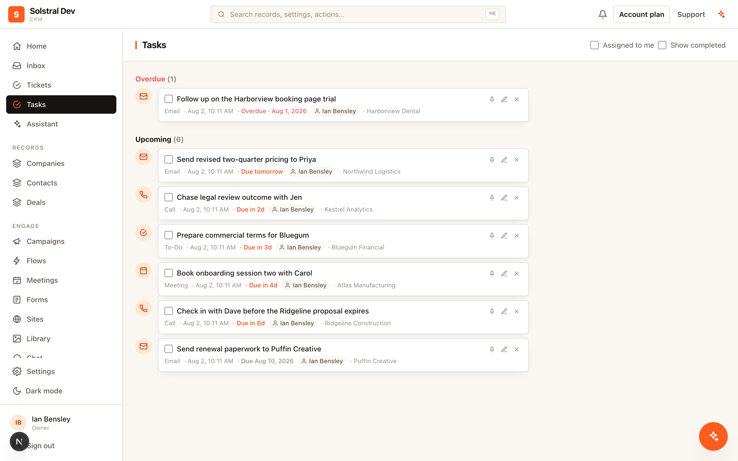Open Settings in the sidebar
The width and height of the screenshot is (738, 461).
(x=61, y=371)
